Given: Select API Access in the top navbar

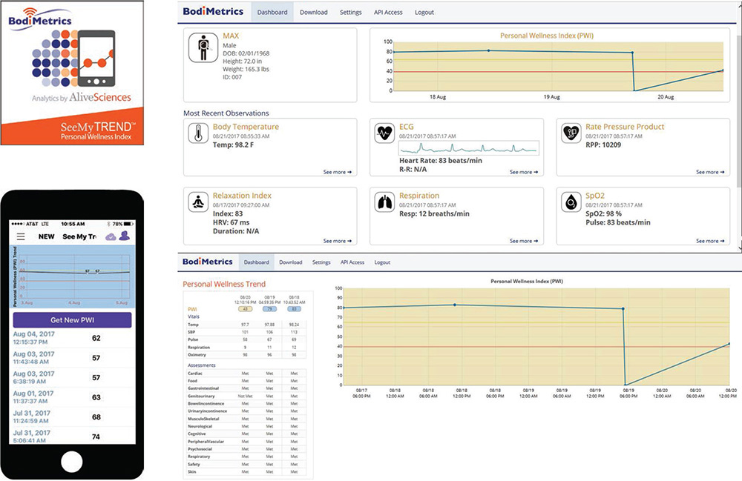Looking at the screenshot, I should [387, 13].
